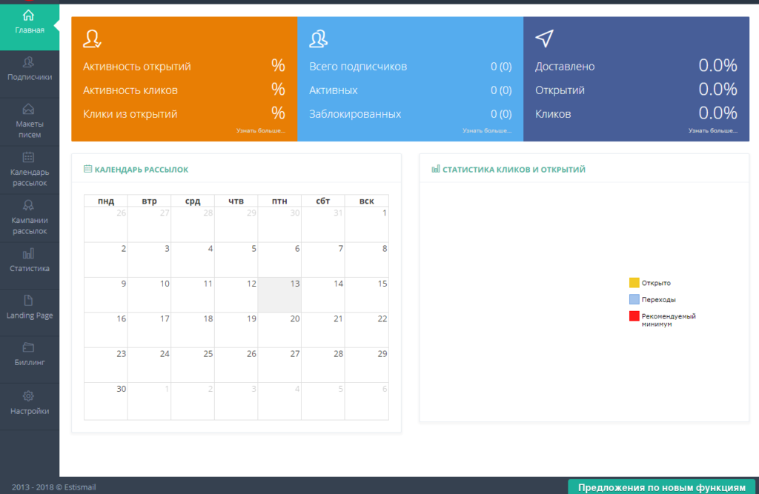Click the СТАТИСТИКА КЛИКОВ И ОТКРЫТИЙ heading

tap(514, 170)
